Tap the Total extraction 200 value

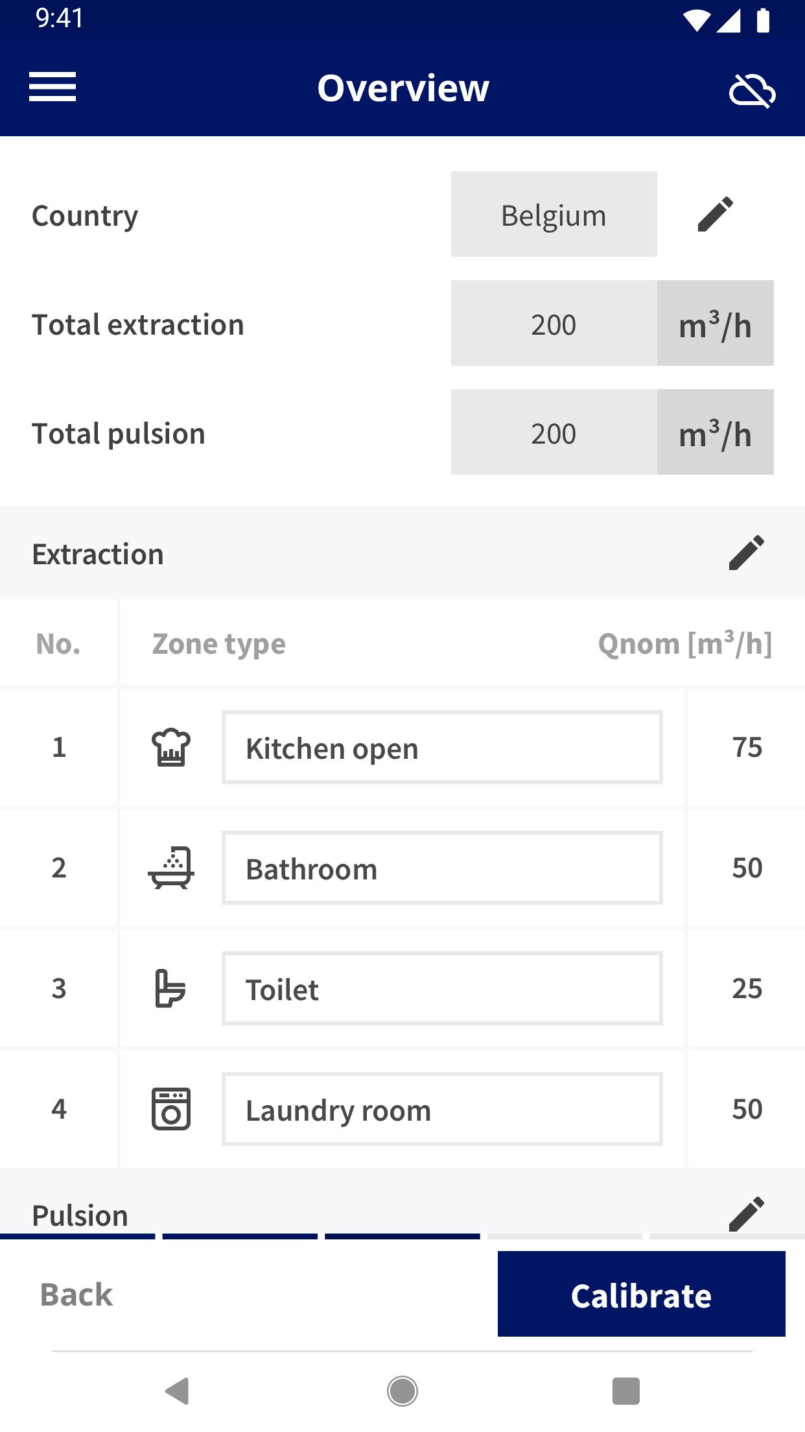554,323
